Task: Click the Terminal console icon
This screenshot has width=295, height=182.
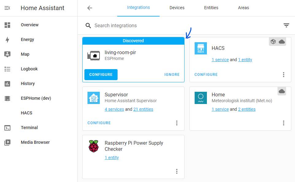Action: [x=7, y=128]
